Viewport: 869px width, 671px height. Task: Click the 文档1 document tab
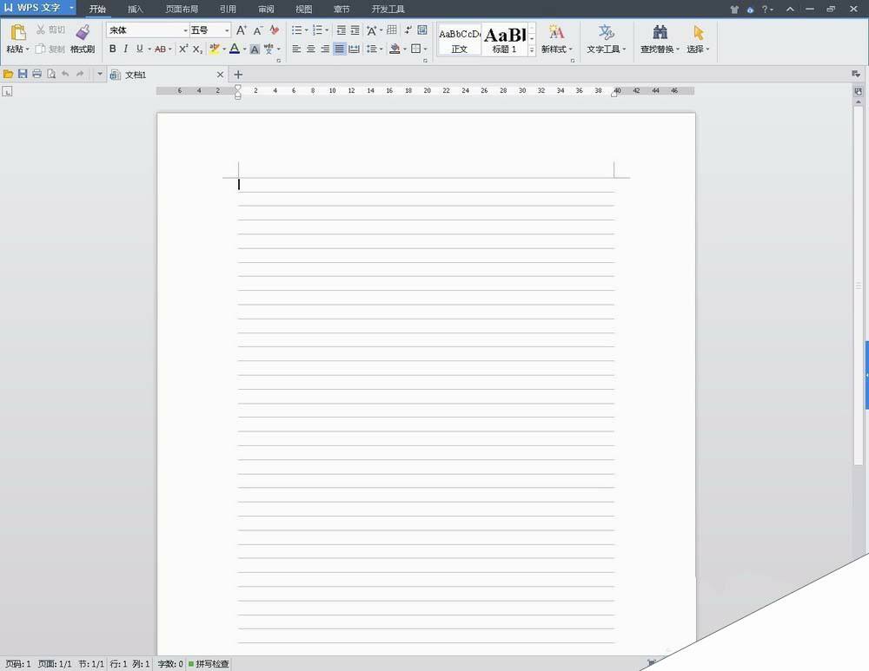click(135, 75)
